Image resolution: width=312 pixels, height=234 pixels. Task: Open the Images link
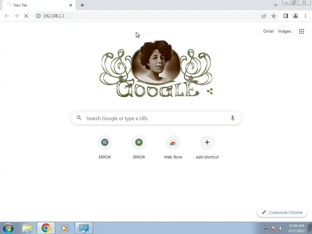click(x=284, y=31)
